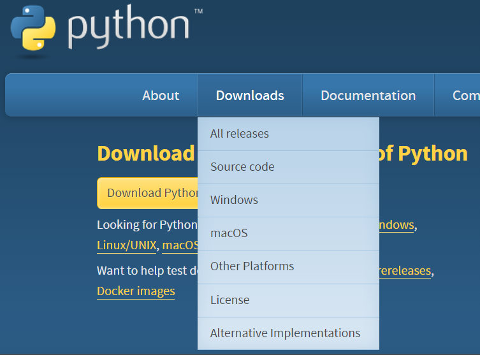480x355 pixels.
Task: Click the Python logo icon
Action: click(x=33, y=28)
